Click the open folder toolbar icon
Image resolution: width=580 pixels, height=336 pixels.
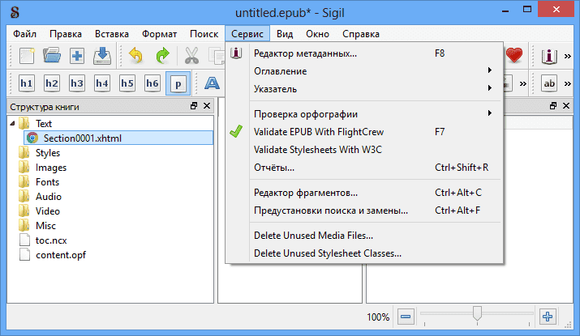pyautogui.click(x=52, y=56)
